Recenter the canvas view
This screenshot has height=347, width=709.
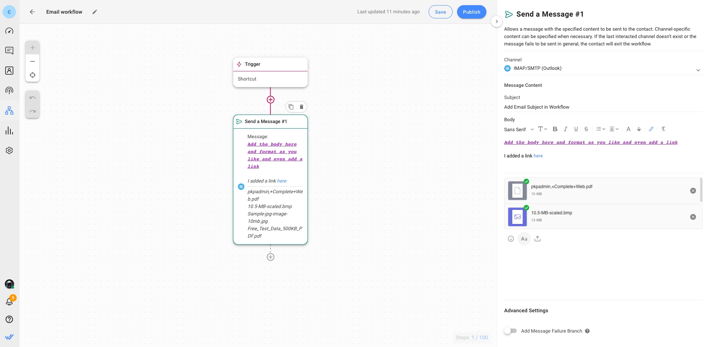(x=33, y=75)
